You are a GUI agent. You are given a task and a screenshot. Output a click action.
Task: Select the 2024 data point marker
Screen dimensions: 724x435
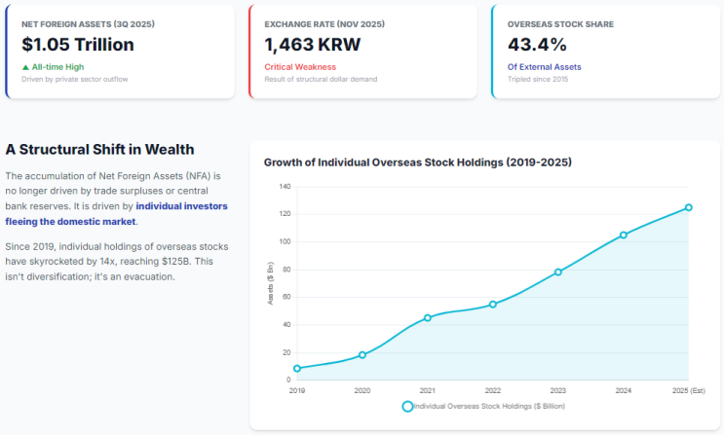pos(624,235)
